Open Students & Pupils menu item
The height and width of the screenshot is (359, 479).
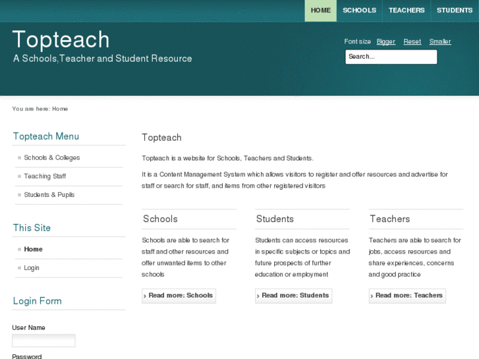(x=49, y=195)
